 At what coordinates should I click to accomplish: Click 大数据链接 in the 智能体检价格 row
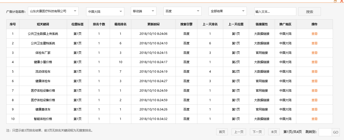pos(262,119)
